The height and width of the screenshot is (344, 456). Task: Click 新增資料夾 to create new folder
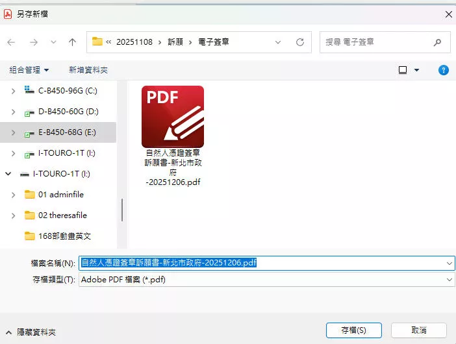(x=88, y=70)
